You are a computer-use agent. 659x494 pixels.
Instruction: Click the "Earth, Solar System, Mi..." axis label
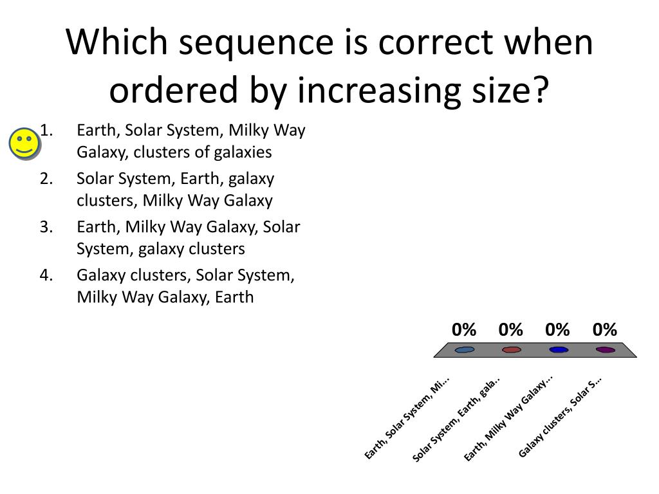(407, 419)
